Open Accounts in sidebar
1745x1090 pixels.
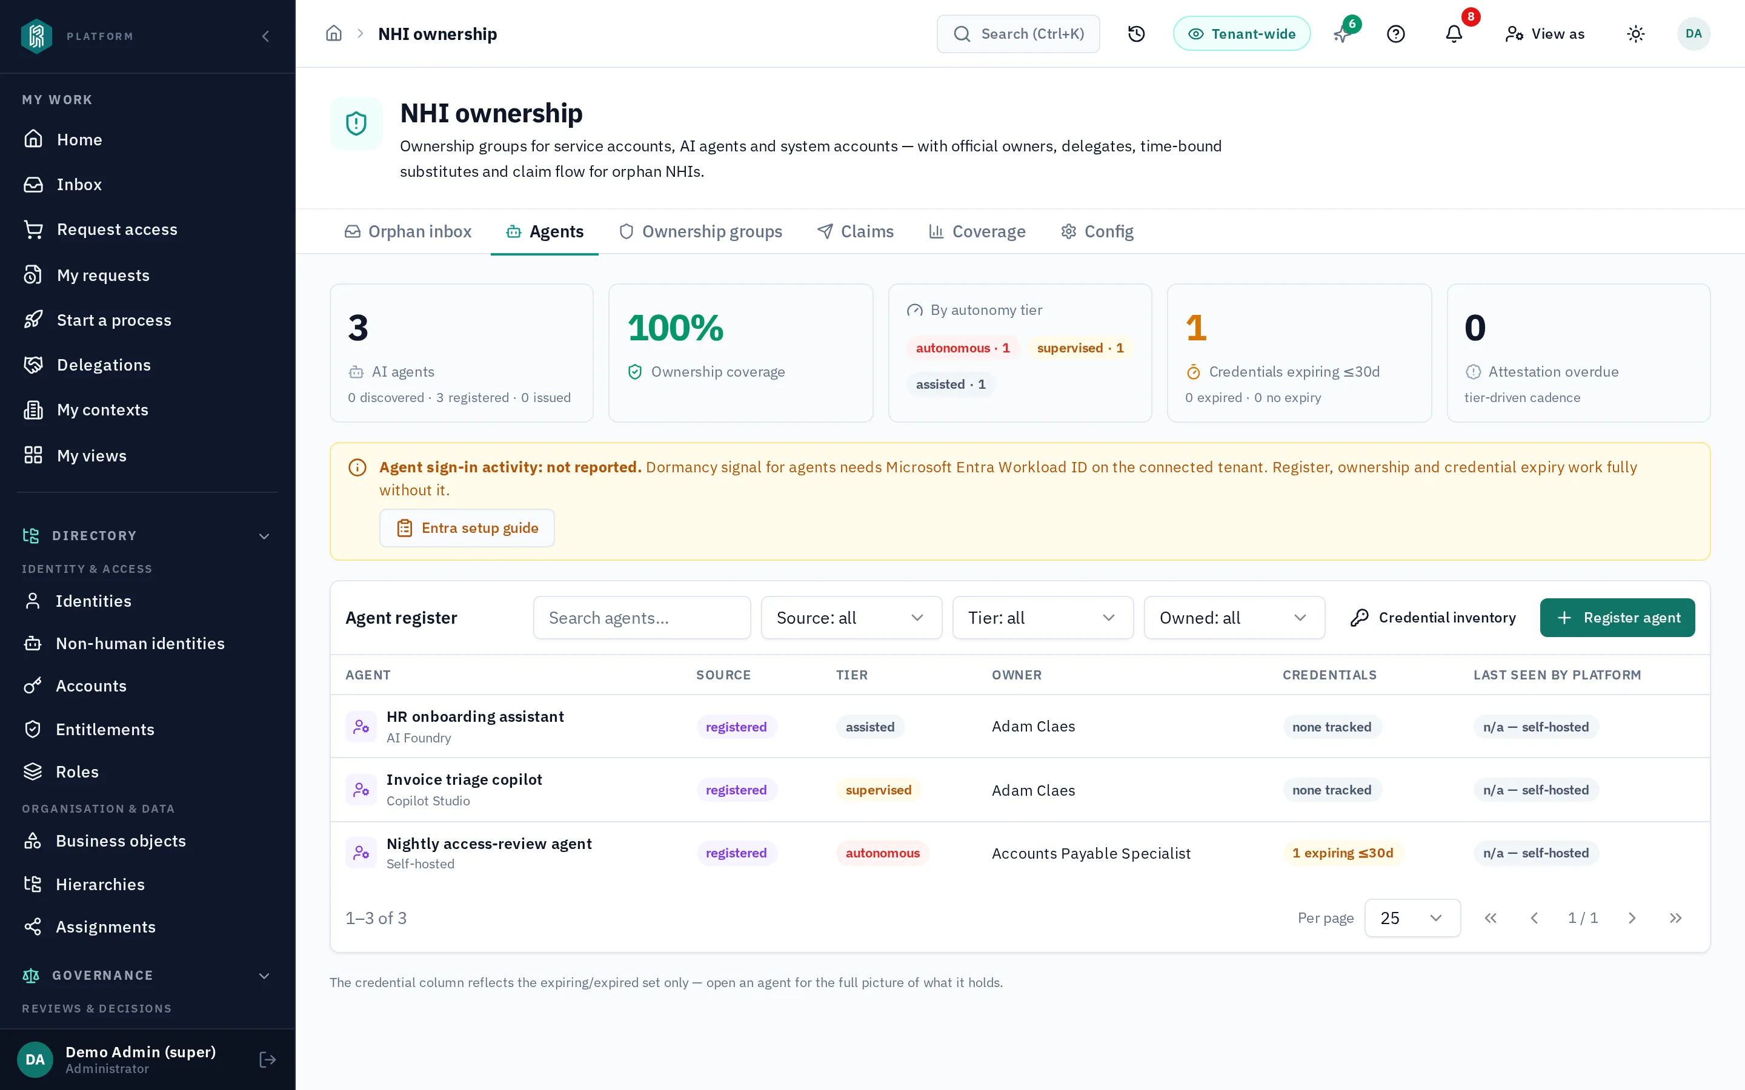[147, 686]
